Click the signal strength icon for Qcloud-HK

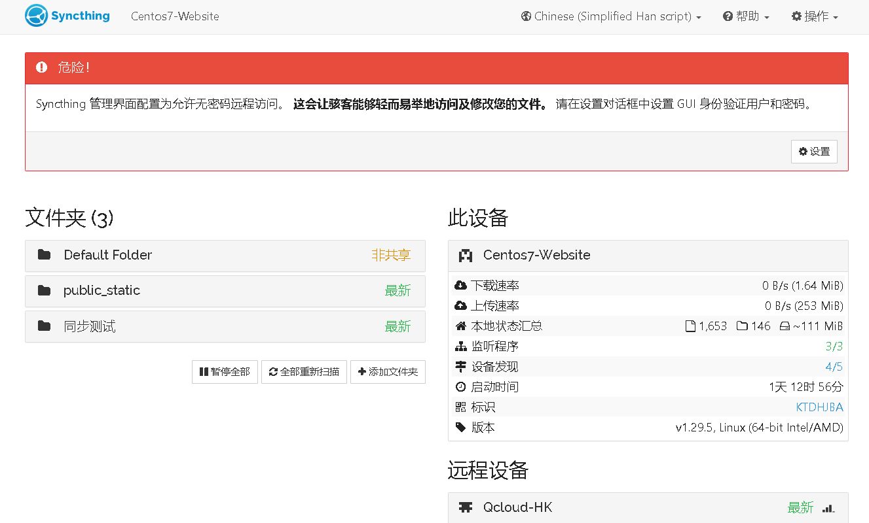coord(828,508)
